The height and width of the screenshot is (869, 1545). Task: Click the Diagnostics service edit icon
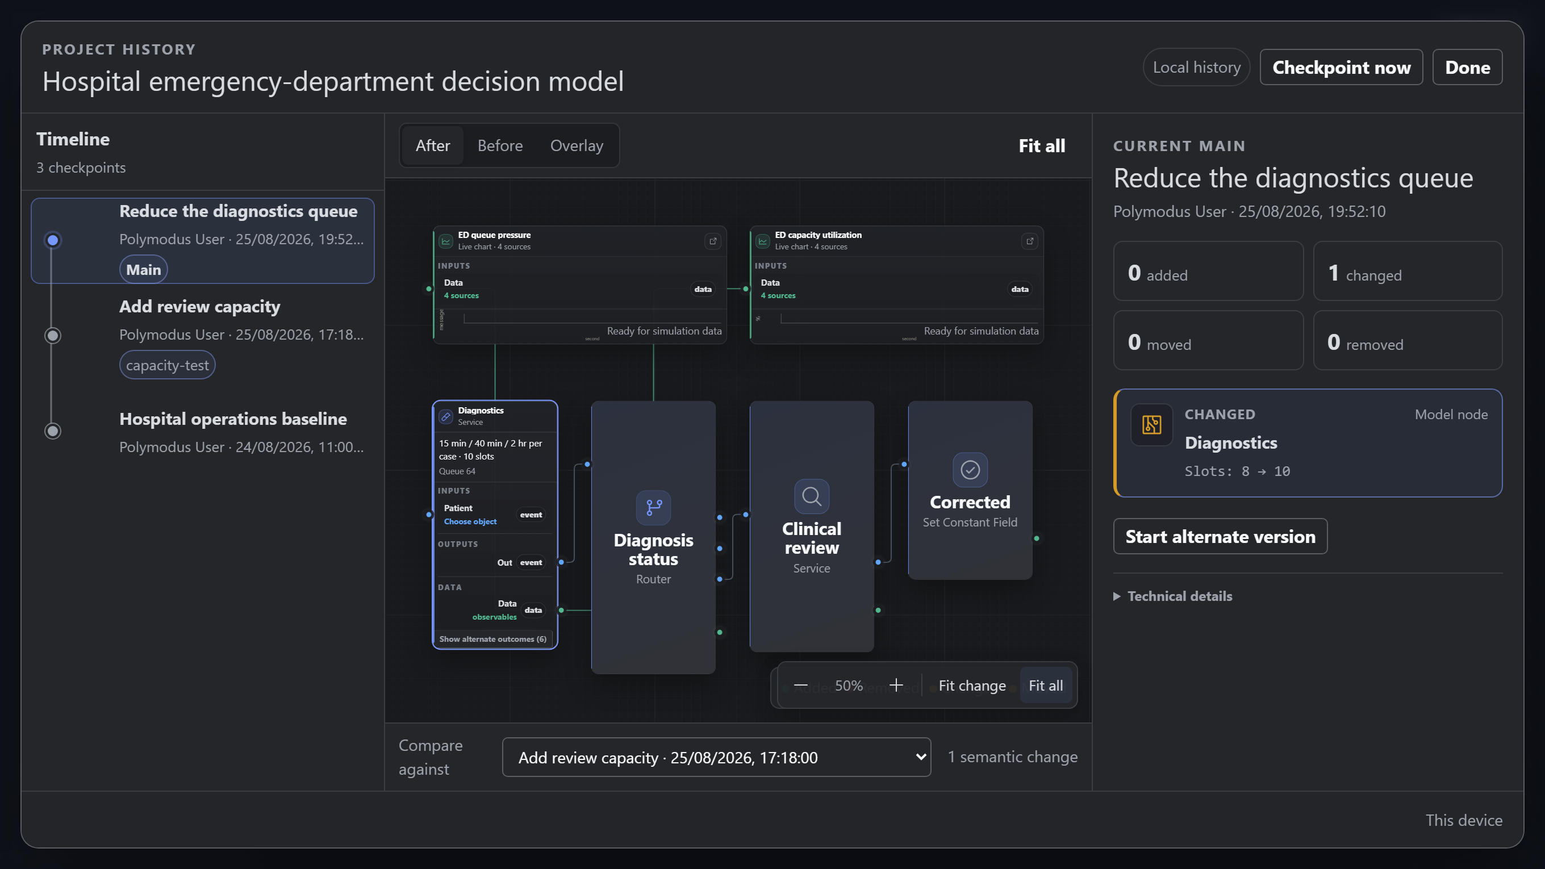446,416
